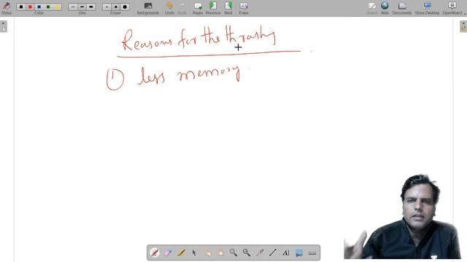Expand the right library panel tab
This screenshot has width=467, height=262.
coord(463,26)
